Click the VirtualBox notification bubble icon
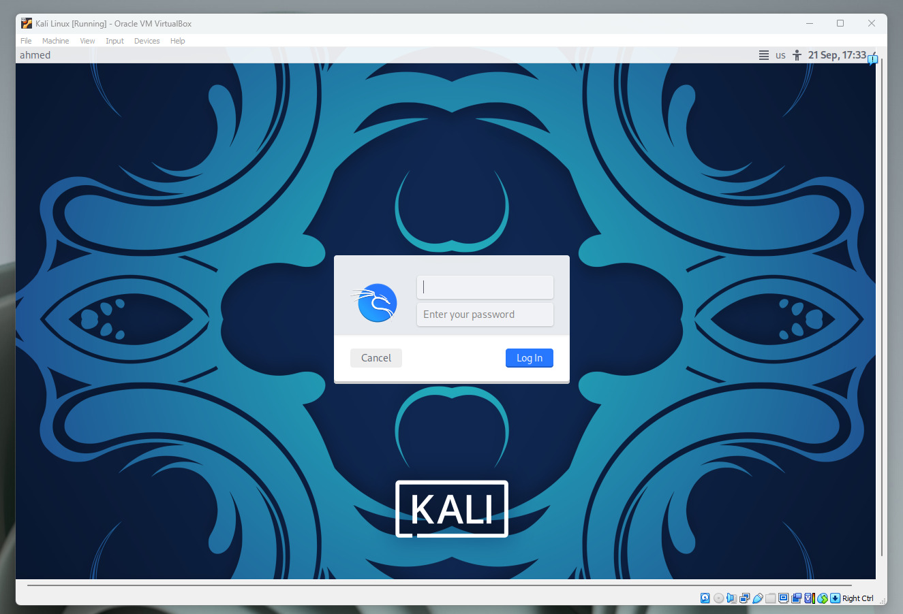The image size is (903, 614). (x=872, y=59)
